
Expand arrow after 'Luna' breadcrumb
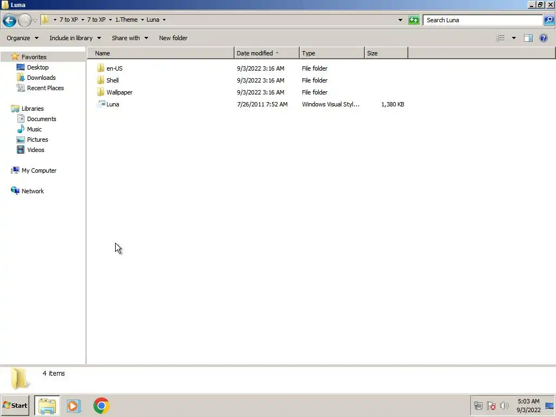[164, 20]
